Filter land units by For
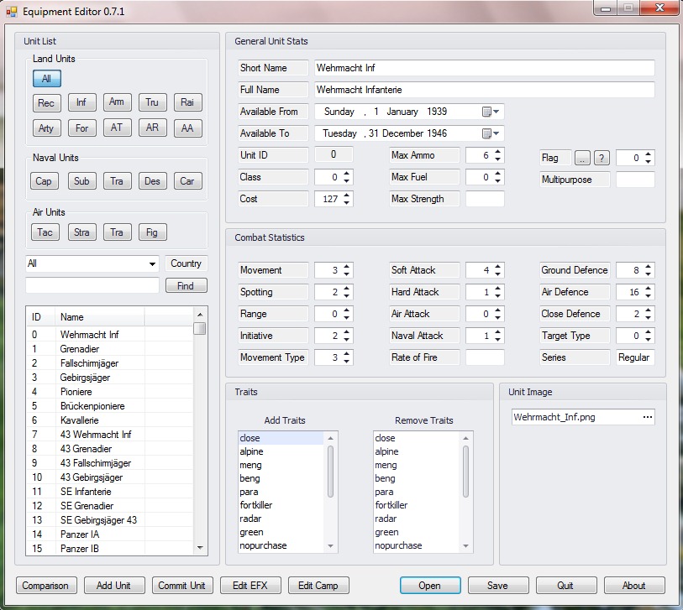 [81, 128]
